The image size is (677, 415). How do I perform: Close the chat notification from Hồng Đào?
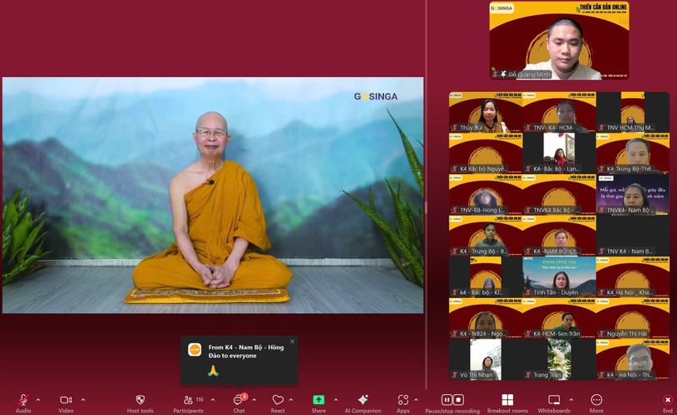tap(292, 341)
